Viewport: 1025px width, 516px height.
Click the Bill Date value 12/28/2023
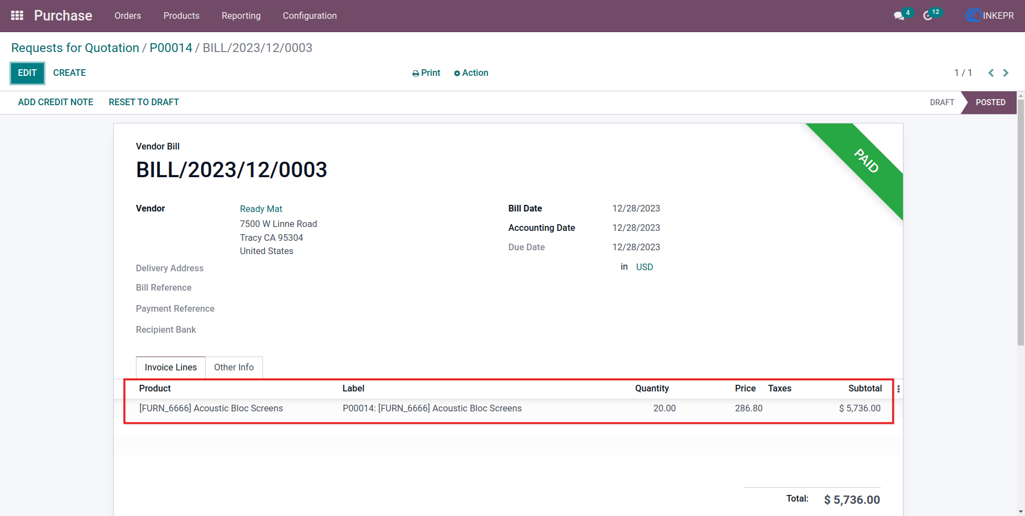(x=636, y=209)
